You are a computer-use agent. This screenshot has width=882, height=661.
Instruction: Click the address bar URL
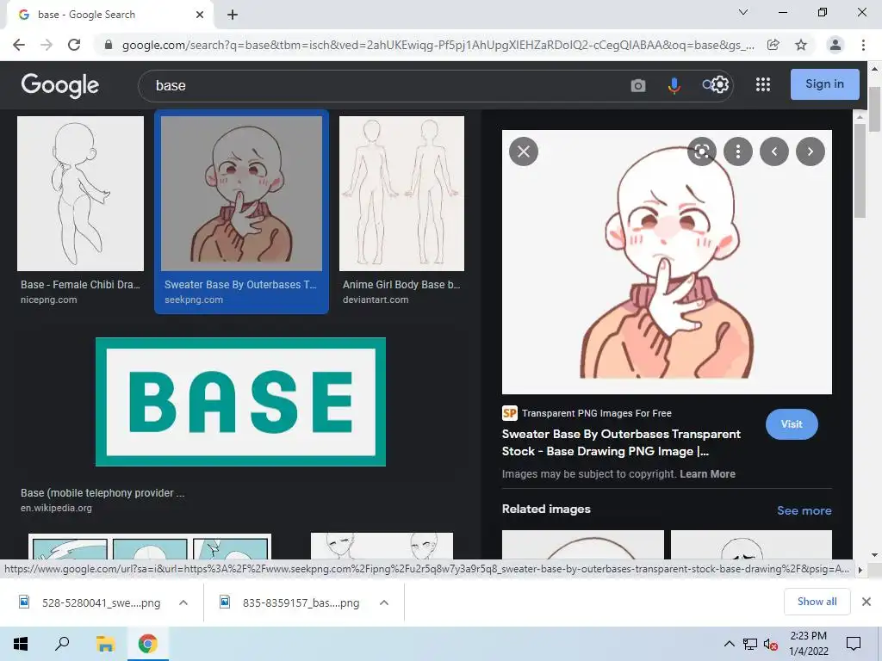point(438,45)
